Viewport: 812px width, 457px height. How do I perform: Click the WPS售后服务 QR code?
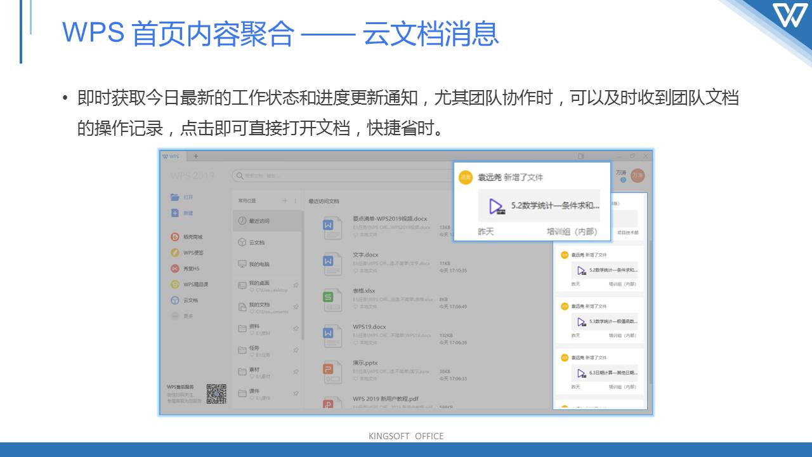coord(216,394)
